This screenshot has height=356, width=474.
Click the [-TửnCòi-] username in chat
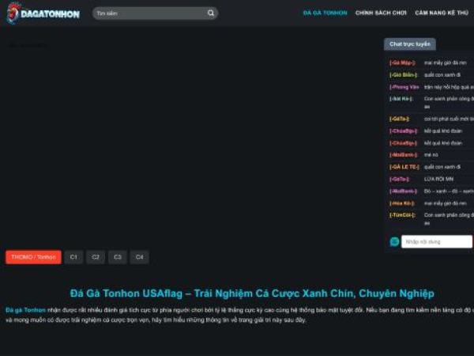402,214
